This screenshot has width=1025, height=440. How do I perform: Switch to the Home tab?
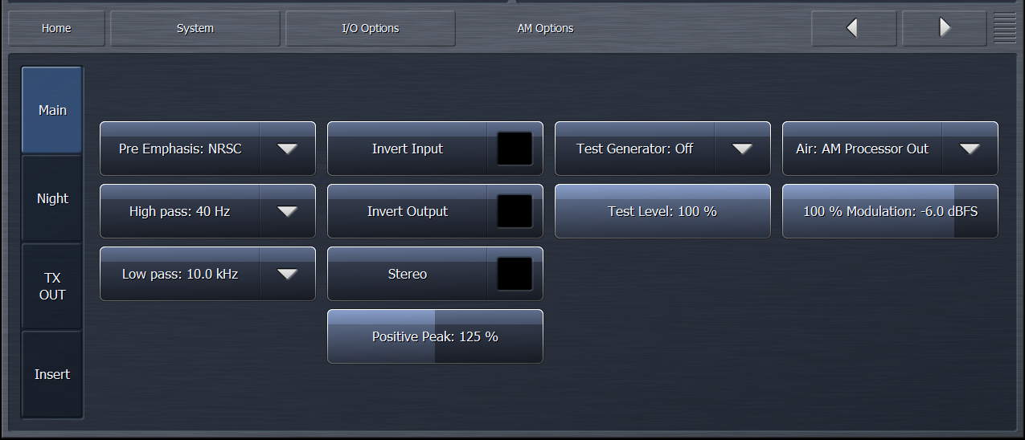56,28
